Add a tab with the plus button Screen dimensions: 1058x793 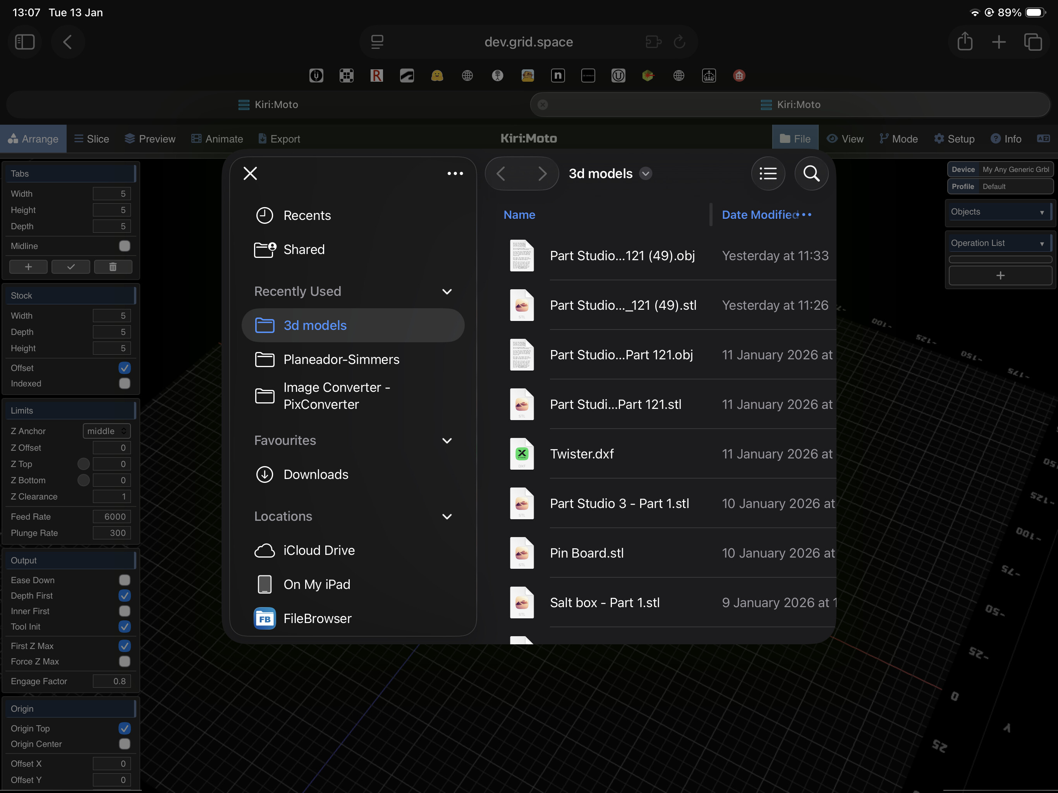(x=28, y=267)
